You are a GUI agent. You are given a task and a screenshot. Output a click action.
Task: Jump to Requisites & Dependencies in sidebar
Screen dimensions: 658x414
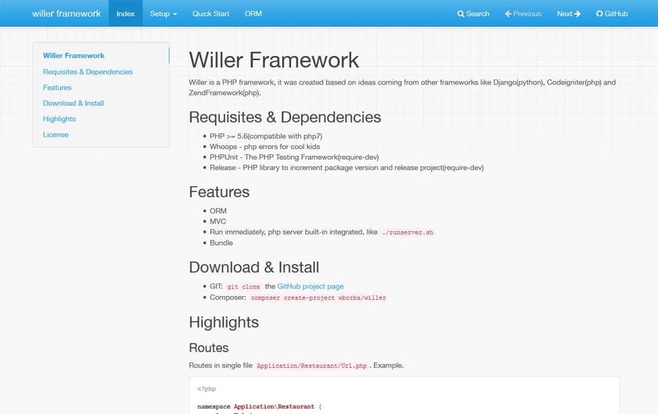pos(88,72)
